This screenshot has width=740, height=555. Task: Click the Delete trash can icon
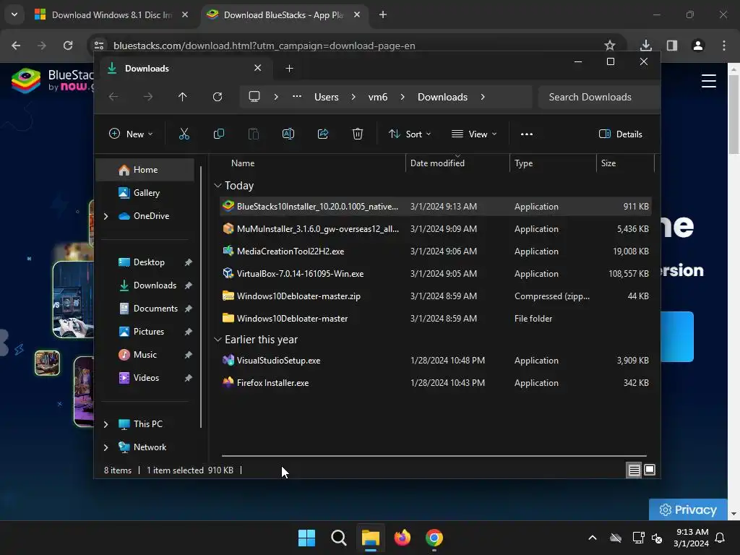pos(358,134)
